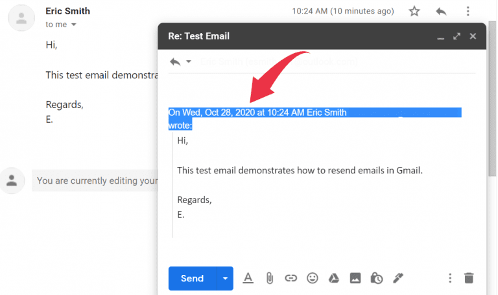Insert signature using the pen icon
Viewport: 498px width, 295px height.
398,278
